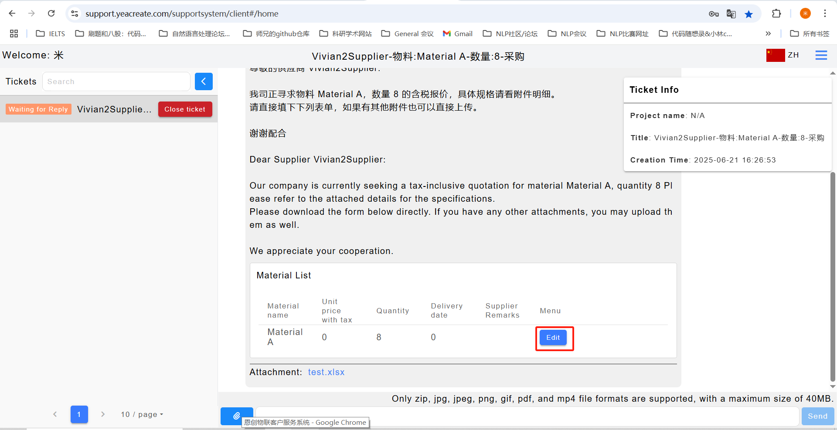Open the IELTS bookmark folder

coord(51,34)
